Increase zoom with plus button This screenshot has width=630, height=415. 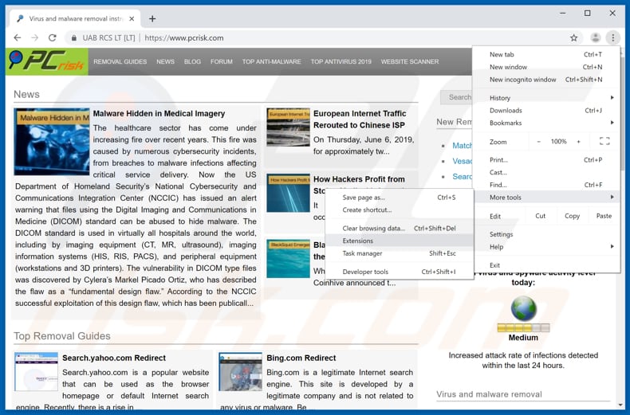(x=579, y=142)
